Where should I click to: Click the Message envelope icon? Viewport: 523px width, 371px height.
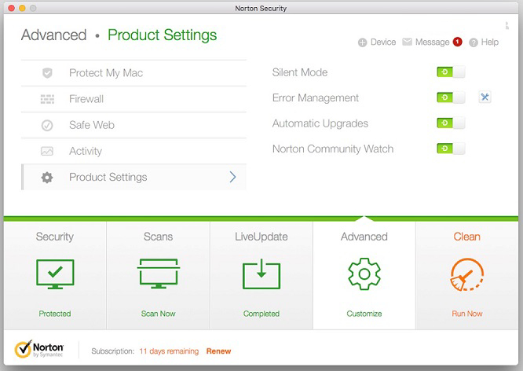tap(407, 42)
